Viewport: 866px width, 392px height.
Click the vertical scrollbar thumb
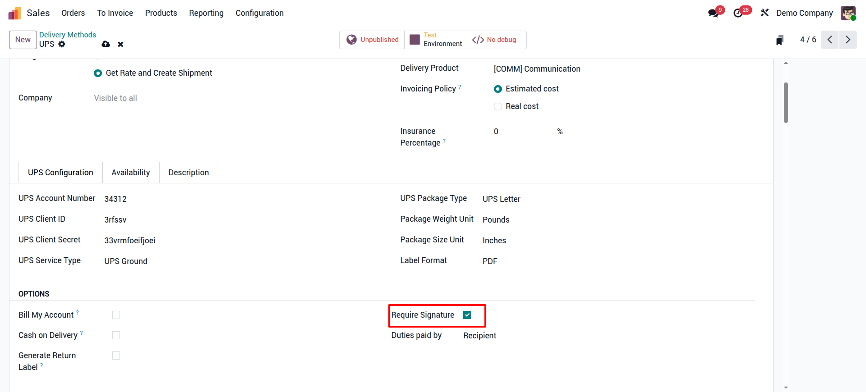786,103
